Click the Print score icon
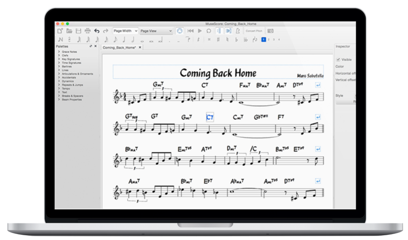 pyautogui.click(x=87, y=31)
